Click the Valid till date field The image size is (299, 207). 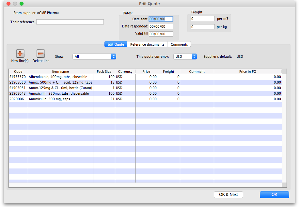coord(161,34)
